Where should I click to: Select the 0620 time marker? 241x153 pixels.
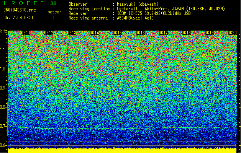[232, 33]
